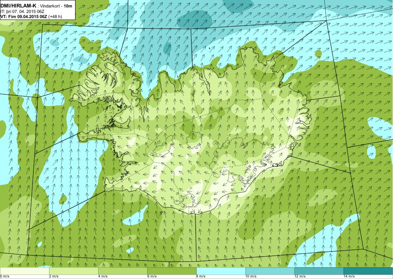Click the 'IT: þri 07. 04. 2015 06Z' line
Screen dimensions: 393x279
click(x=22, y=11)
